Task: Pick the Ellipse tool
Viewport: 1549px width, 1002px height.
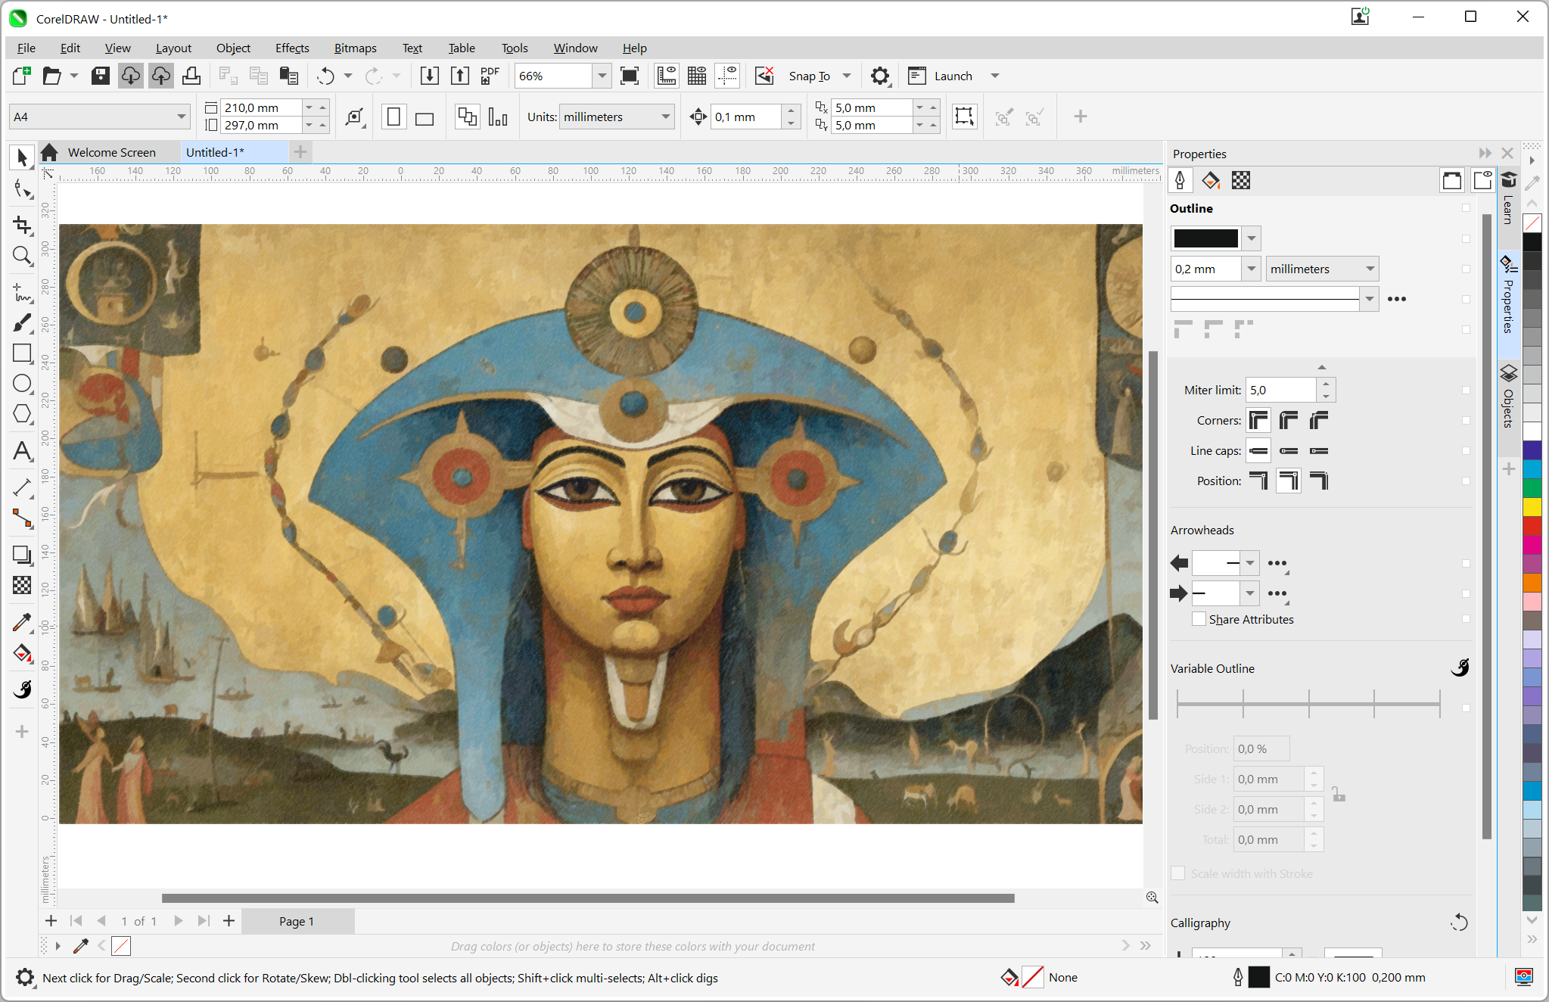Action: point(22,384)
